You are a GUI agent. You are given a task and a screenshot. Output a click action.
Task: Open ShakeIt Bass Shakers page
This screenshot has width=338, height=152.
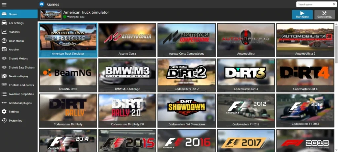(22, 67)
